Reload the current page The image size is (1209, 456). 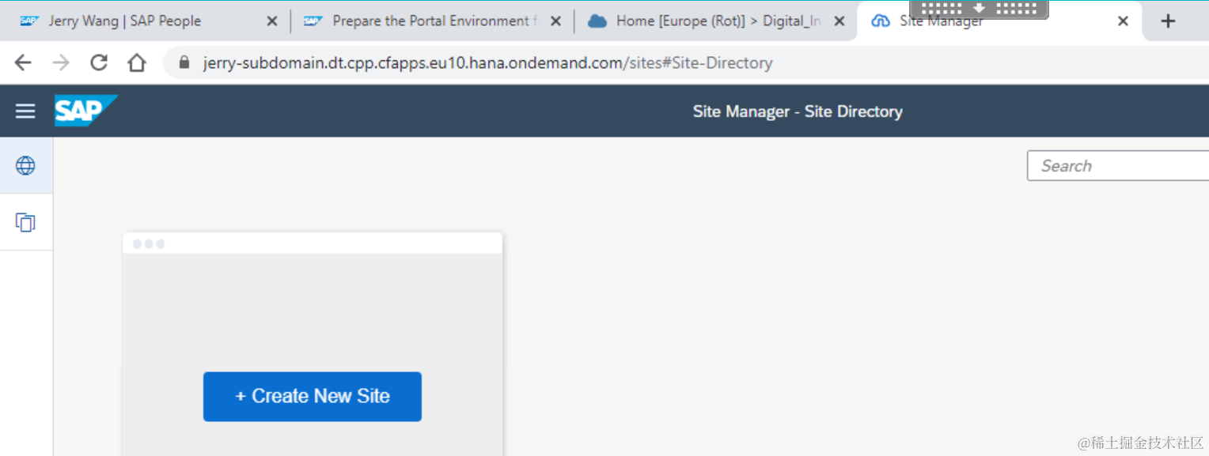99,62
